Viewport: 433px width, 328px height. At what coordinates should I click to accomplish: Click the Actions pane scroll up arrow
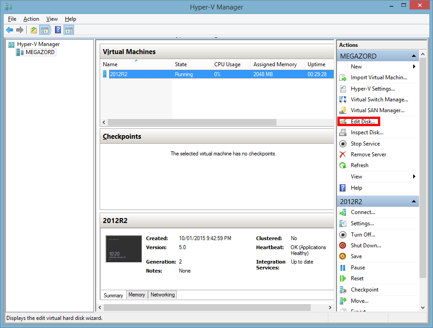tap(423, 55)
